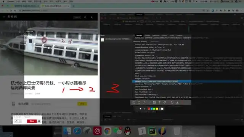Open WeChat from the dock

(x=117, y=131)
